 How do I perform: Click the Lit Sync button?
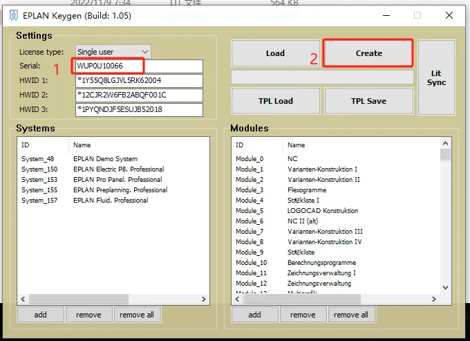point(436,77)
